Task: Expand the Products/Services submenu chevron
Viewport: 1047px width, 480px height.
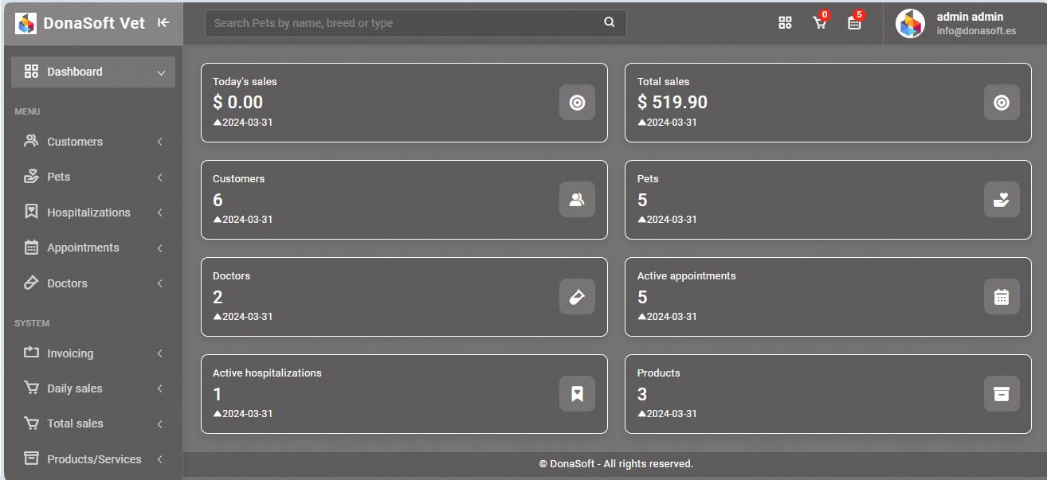Action: [160, 459]
